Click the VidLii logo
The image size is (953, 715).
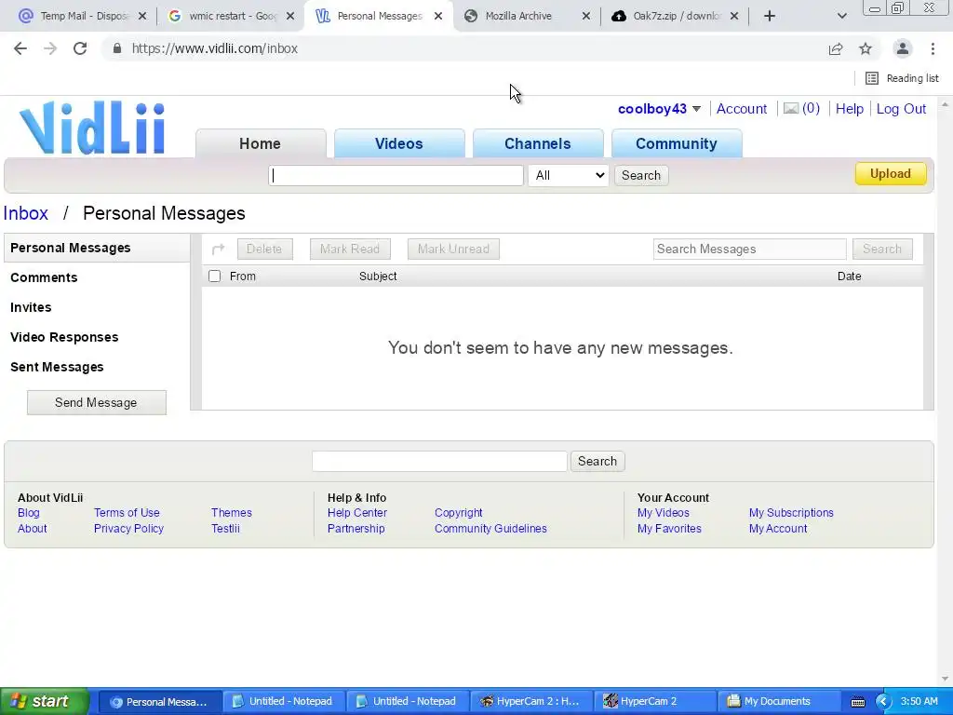92,128
